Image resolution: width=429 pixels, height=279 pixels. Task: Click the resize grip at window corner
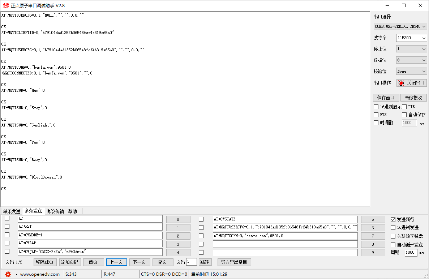point(426,276)
